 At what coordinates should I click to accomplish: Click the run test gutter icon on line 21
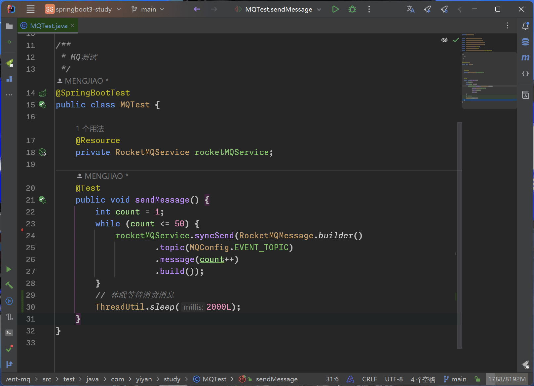pyautogui.click(x=43, y=200)
